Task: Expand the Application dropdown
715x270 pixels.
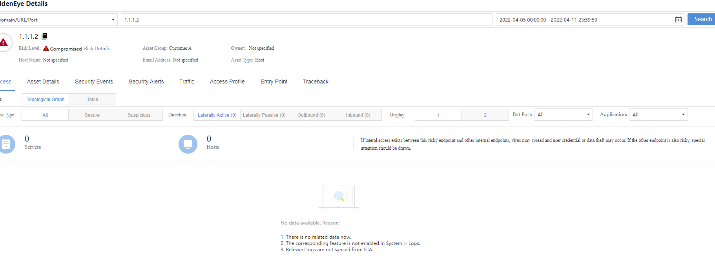Action: click(658, 114)
